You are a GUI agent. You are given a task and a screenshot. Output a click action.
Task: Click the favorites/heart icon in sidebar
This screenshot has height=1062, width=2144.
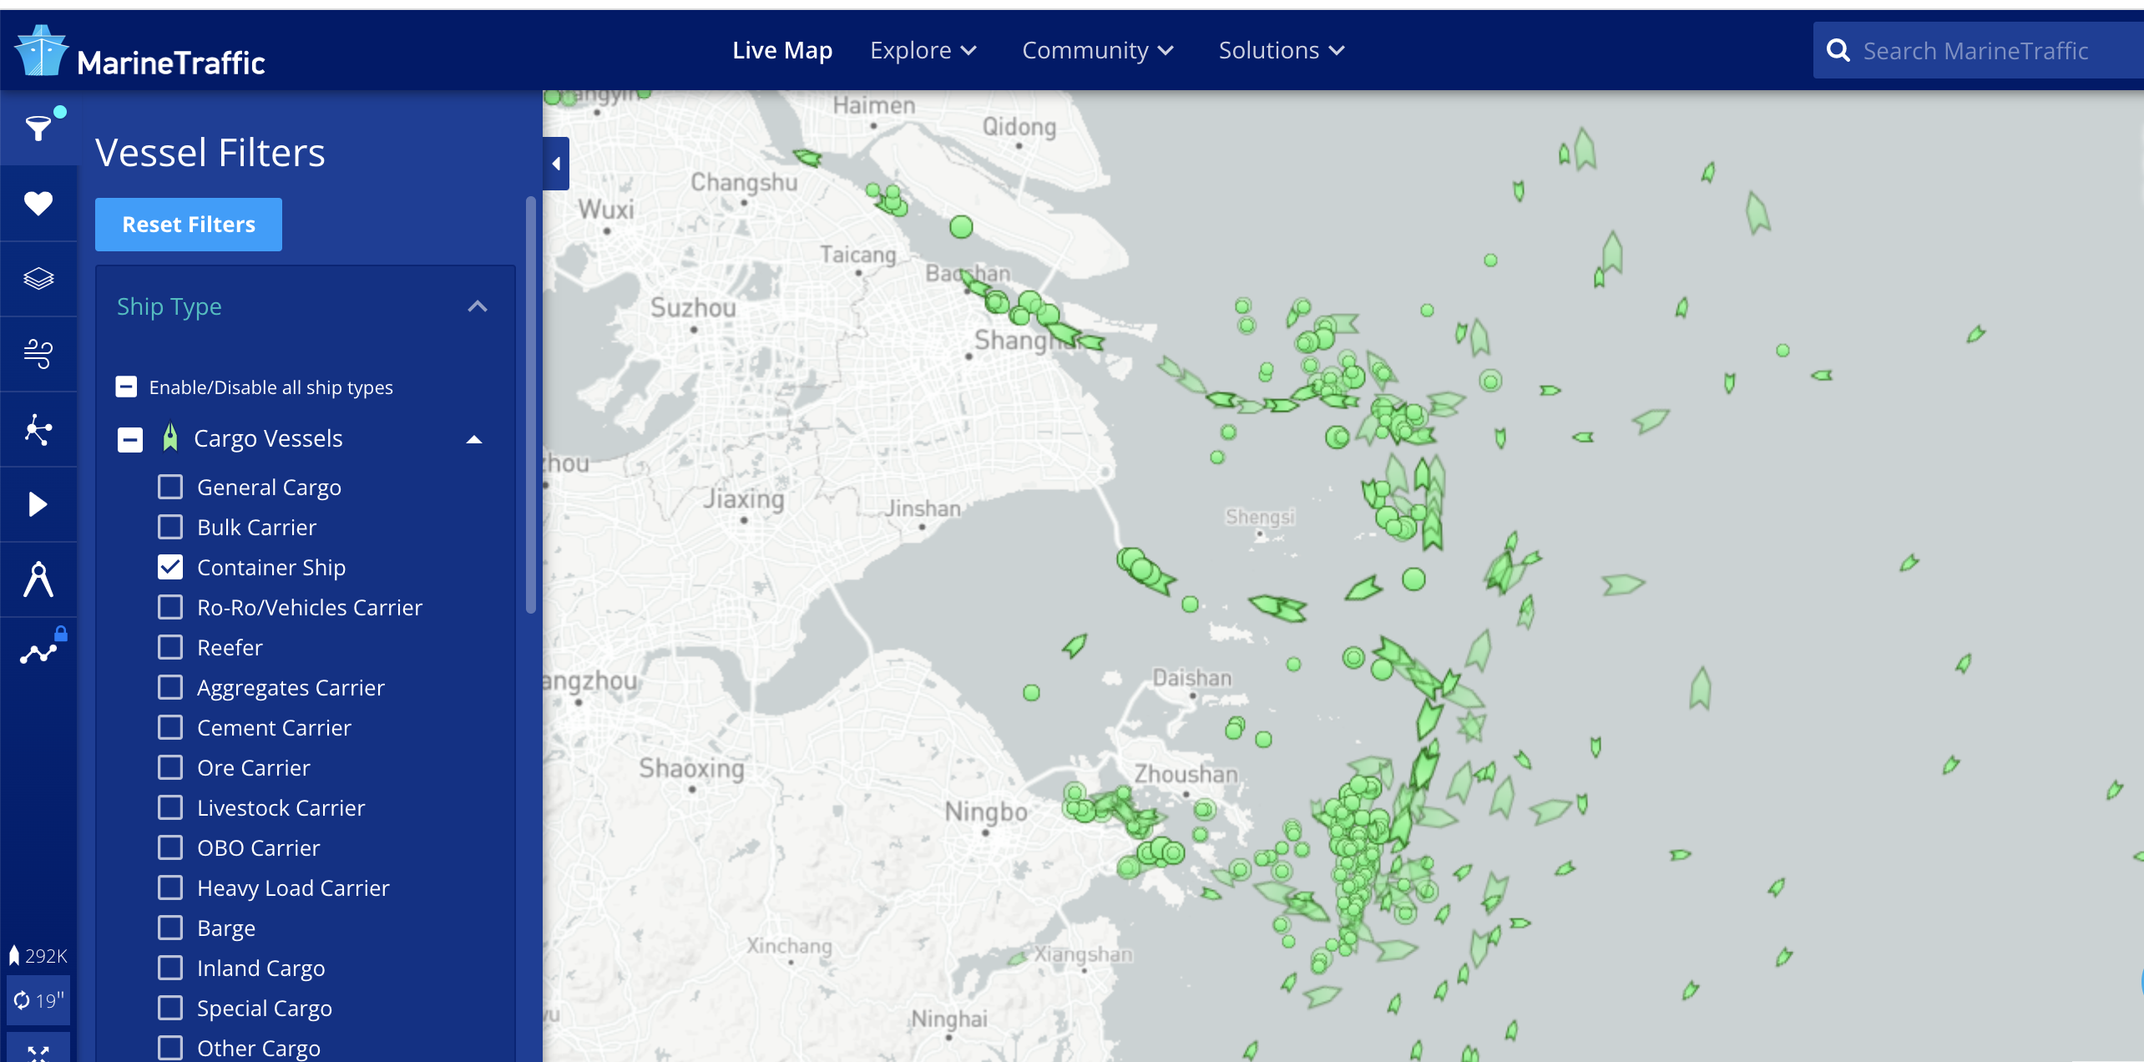[37, 205]
